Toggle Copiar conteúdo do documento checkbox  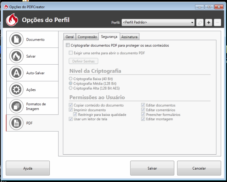(x=71, y=105)
